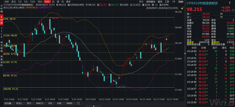
Task: Switch to the 周 weekly chart tab
Action: point(58,2)
